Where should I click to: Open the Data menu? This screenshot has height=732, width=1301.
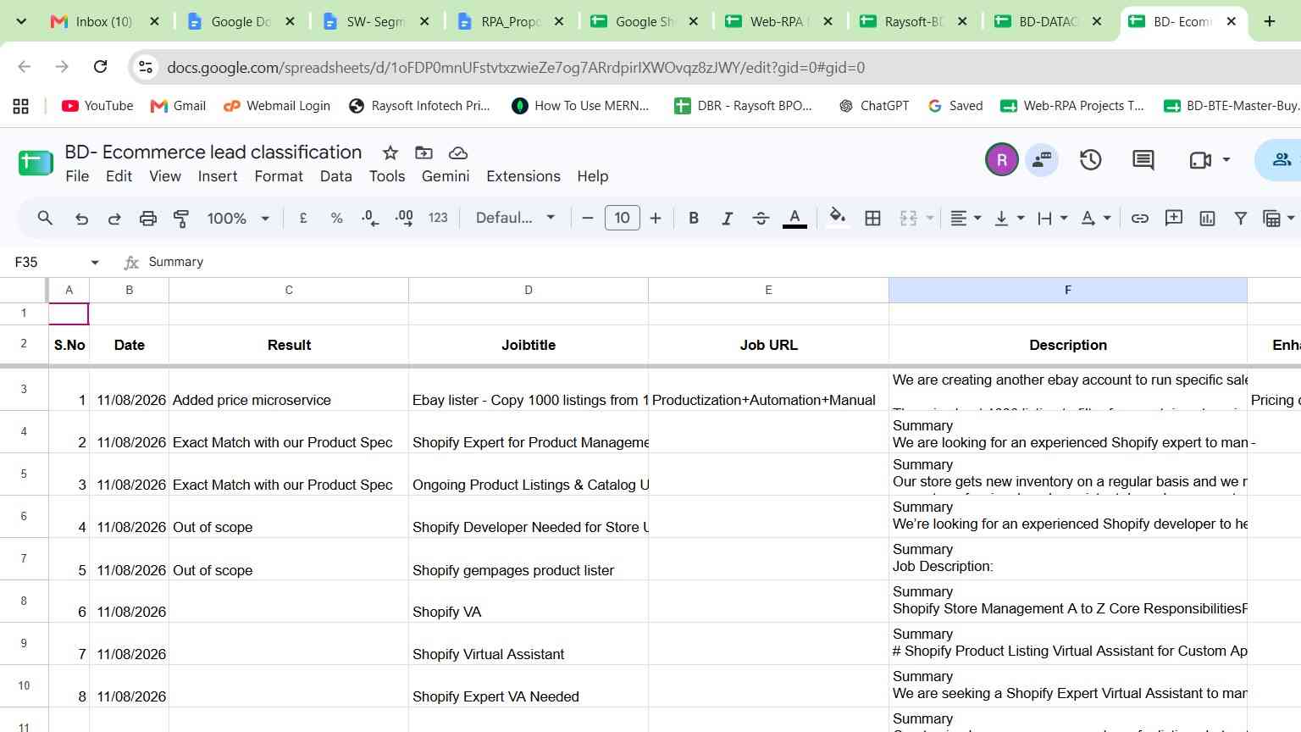pos(335,176)
